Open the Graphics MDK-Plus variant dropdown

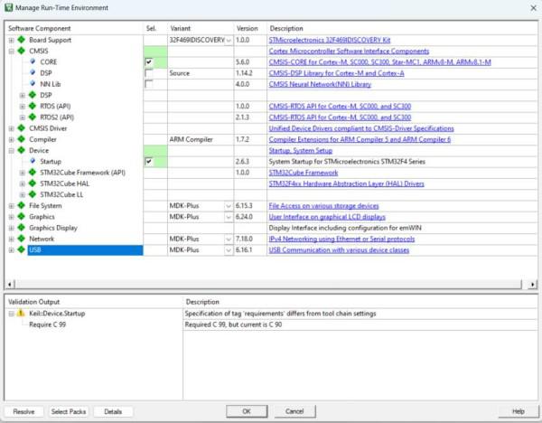(229, 217)
